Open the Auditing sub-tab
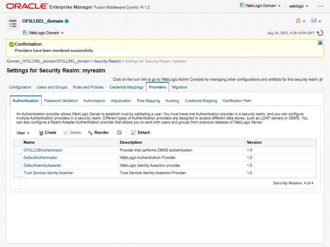330x247 pixels. point(172,101)
